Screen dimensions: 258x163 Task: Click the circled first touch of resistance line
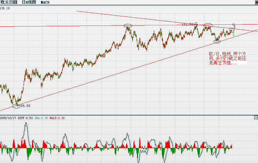click(128, 26)
